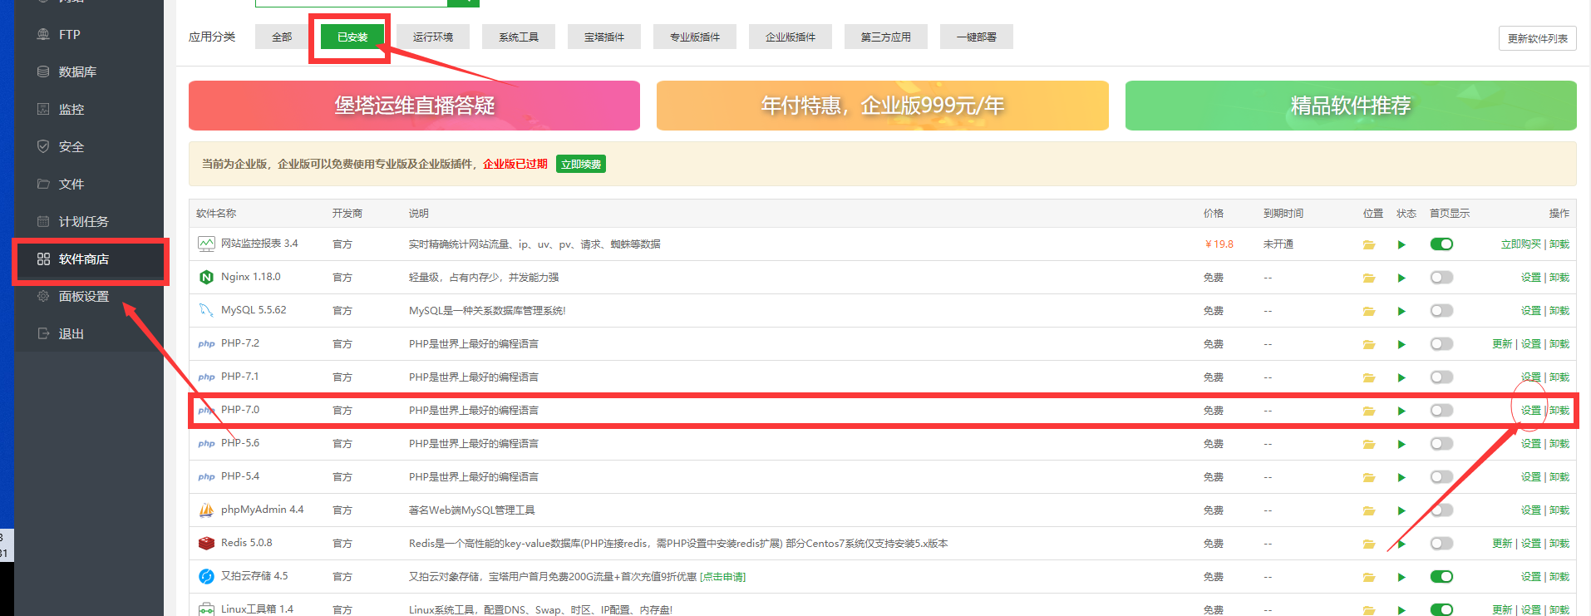The width and height of the screenshot is (1591, 616).
Task: Open 设置 for Nginx 1.18.0
Action: click(1530, 277)
